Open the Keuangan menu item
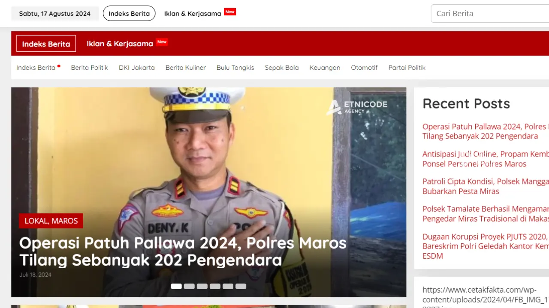The image size is (549, 308). [x=325, y=68]
